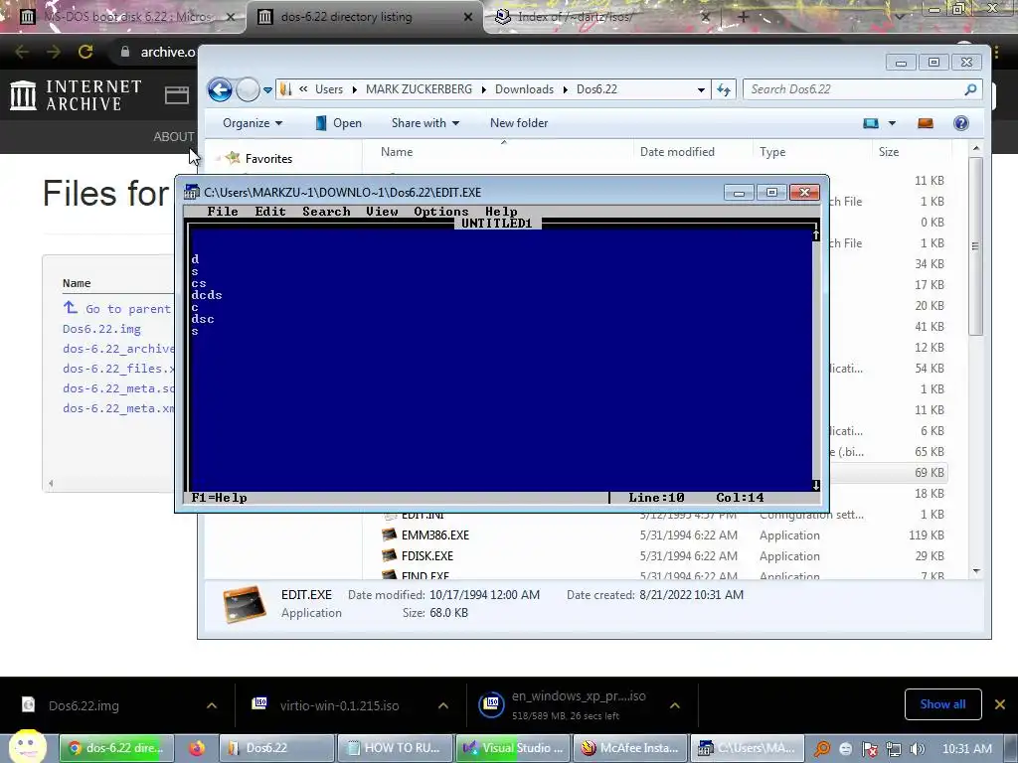The image size is (1018, 763).
Task: Click the FDISK.EXE application icon
Action: [x=389, y=556]
